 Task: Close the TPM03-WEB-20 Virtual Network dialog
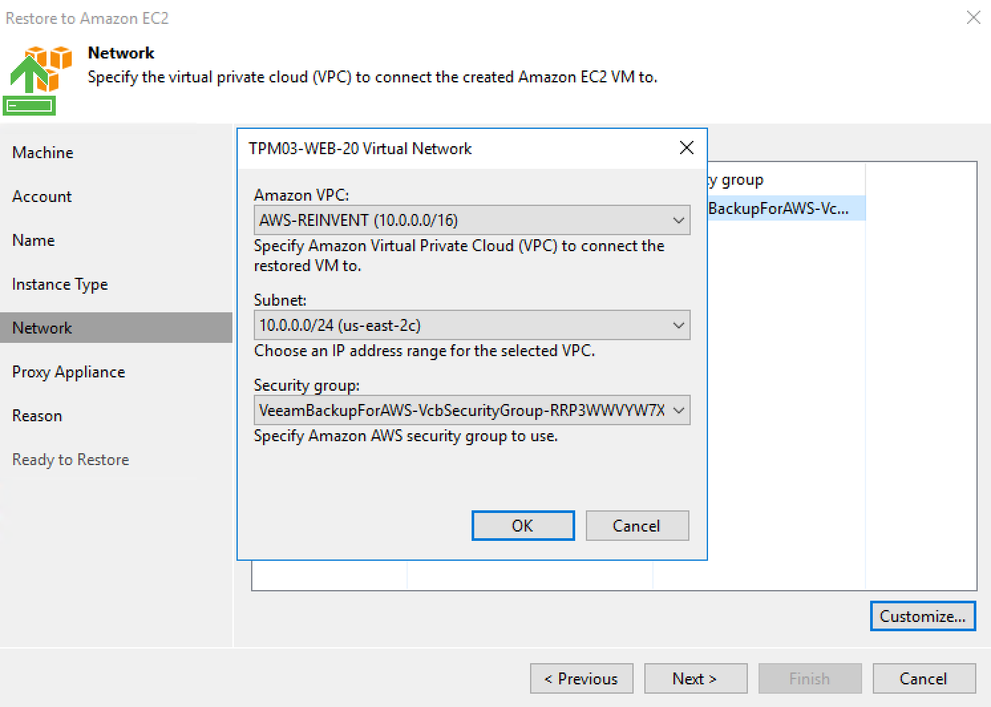point(687,148)
